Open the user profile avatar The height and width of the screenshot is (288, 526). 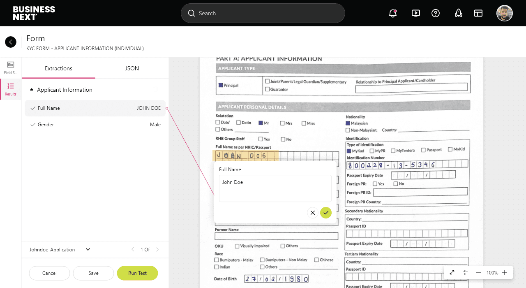[505, 13]
